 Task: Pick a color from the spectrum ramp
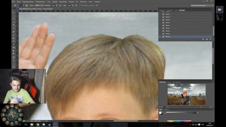click(179, 121)
